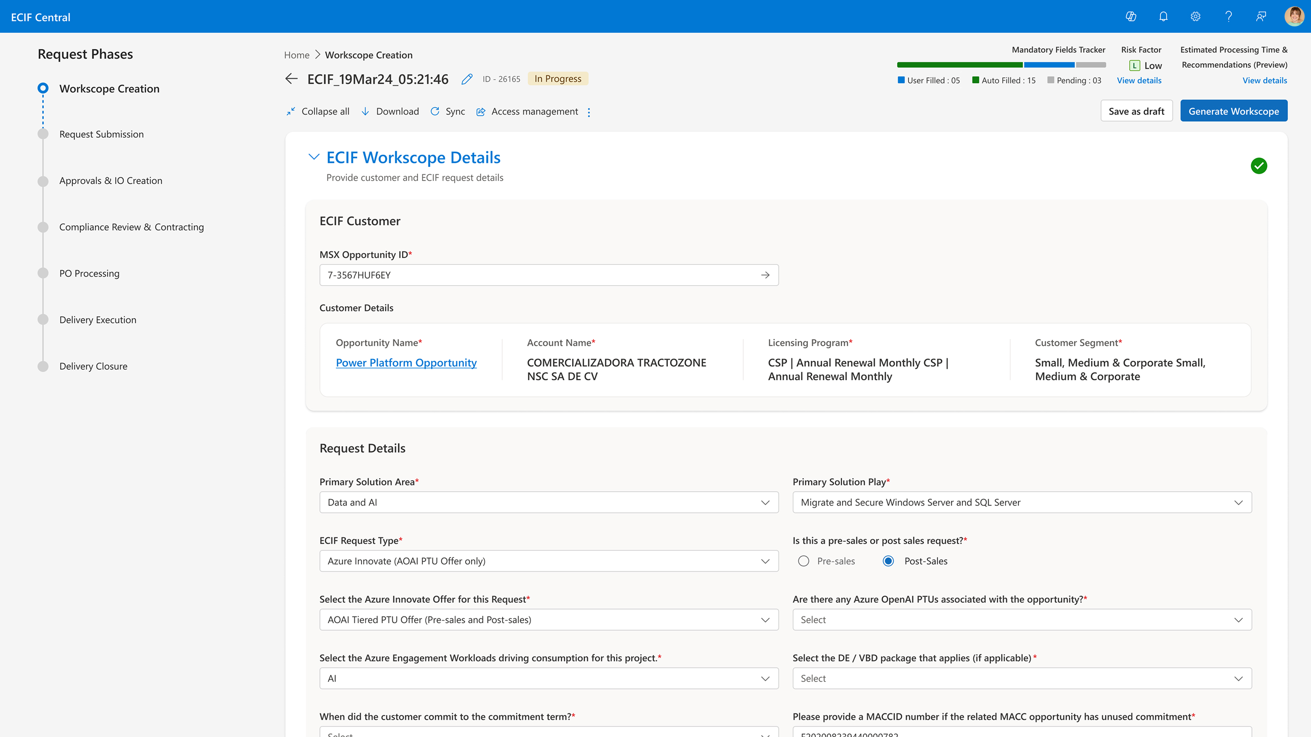The height and width of the screenshot is (737, 1311).
Task: Click arrow in MSX Opportunity ID field
Action: (765, 275)
